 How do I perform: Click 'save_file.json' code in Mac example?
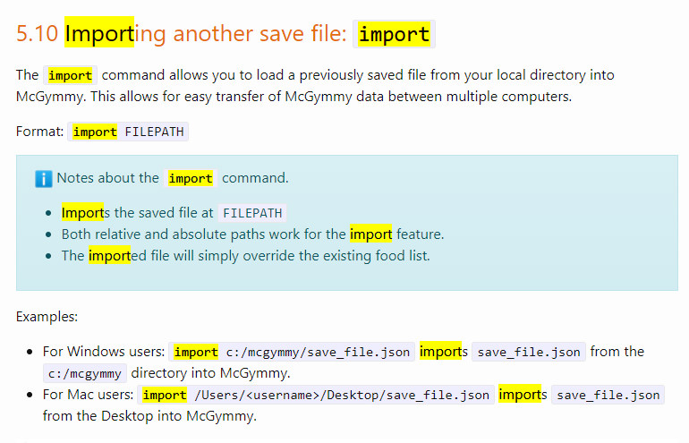608,395
